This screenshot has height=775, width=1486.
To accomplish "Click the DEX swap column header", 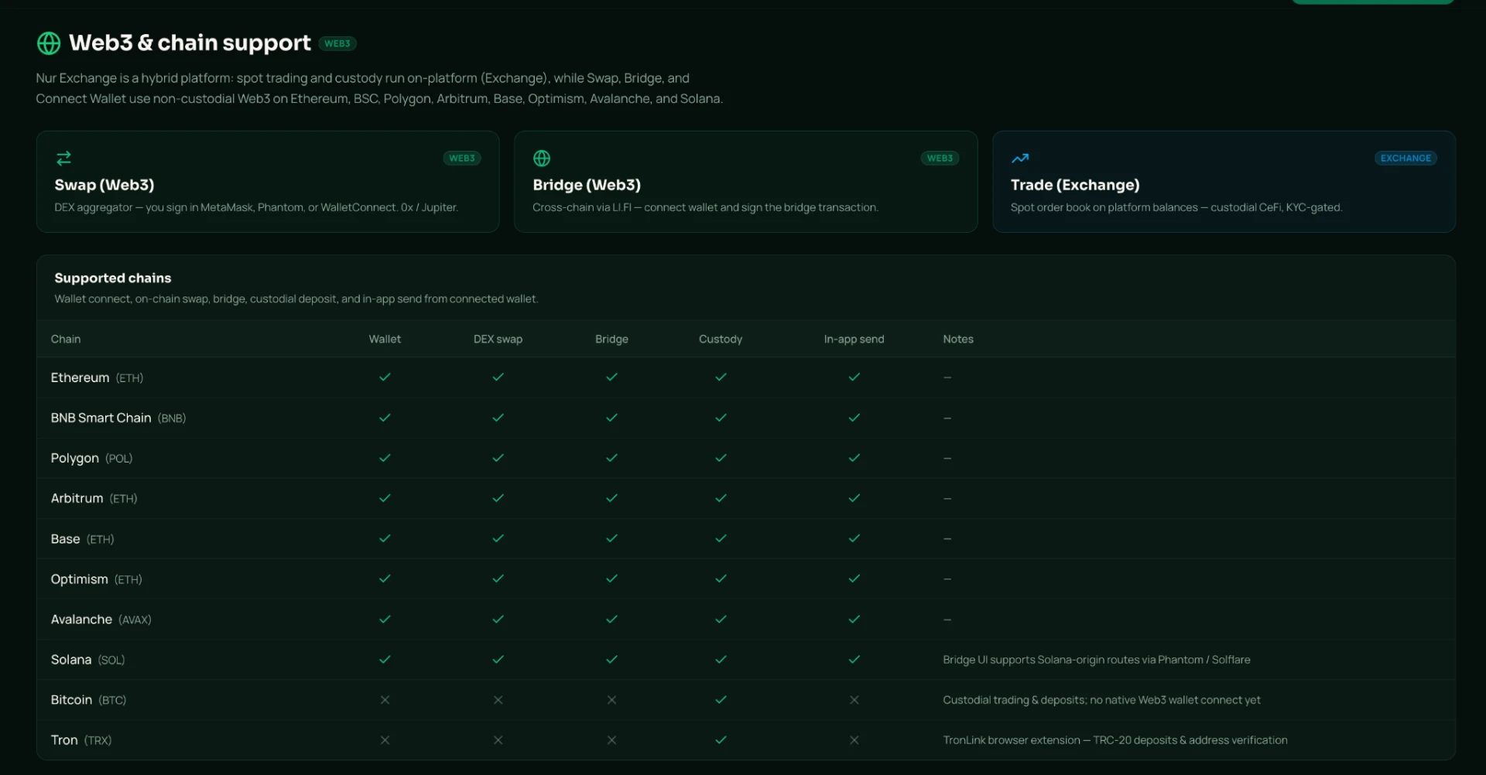I will [x=498, y=339].
